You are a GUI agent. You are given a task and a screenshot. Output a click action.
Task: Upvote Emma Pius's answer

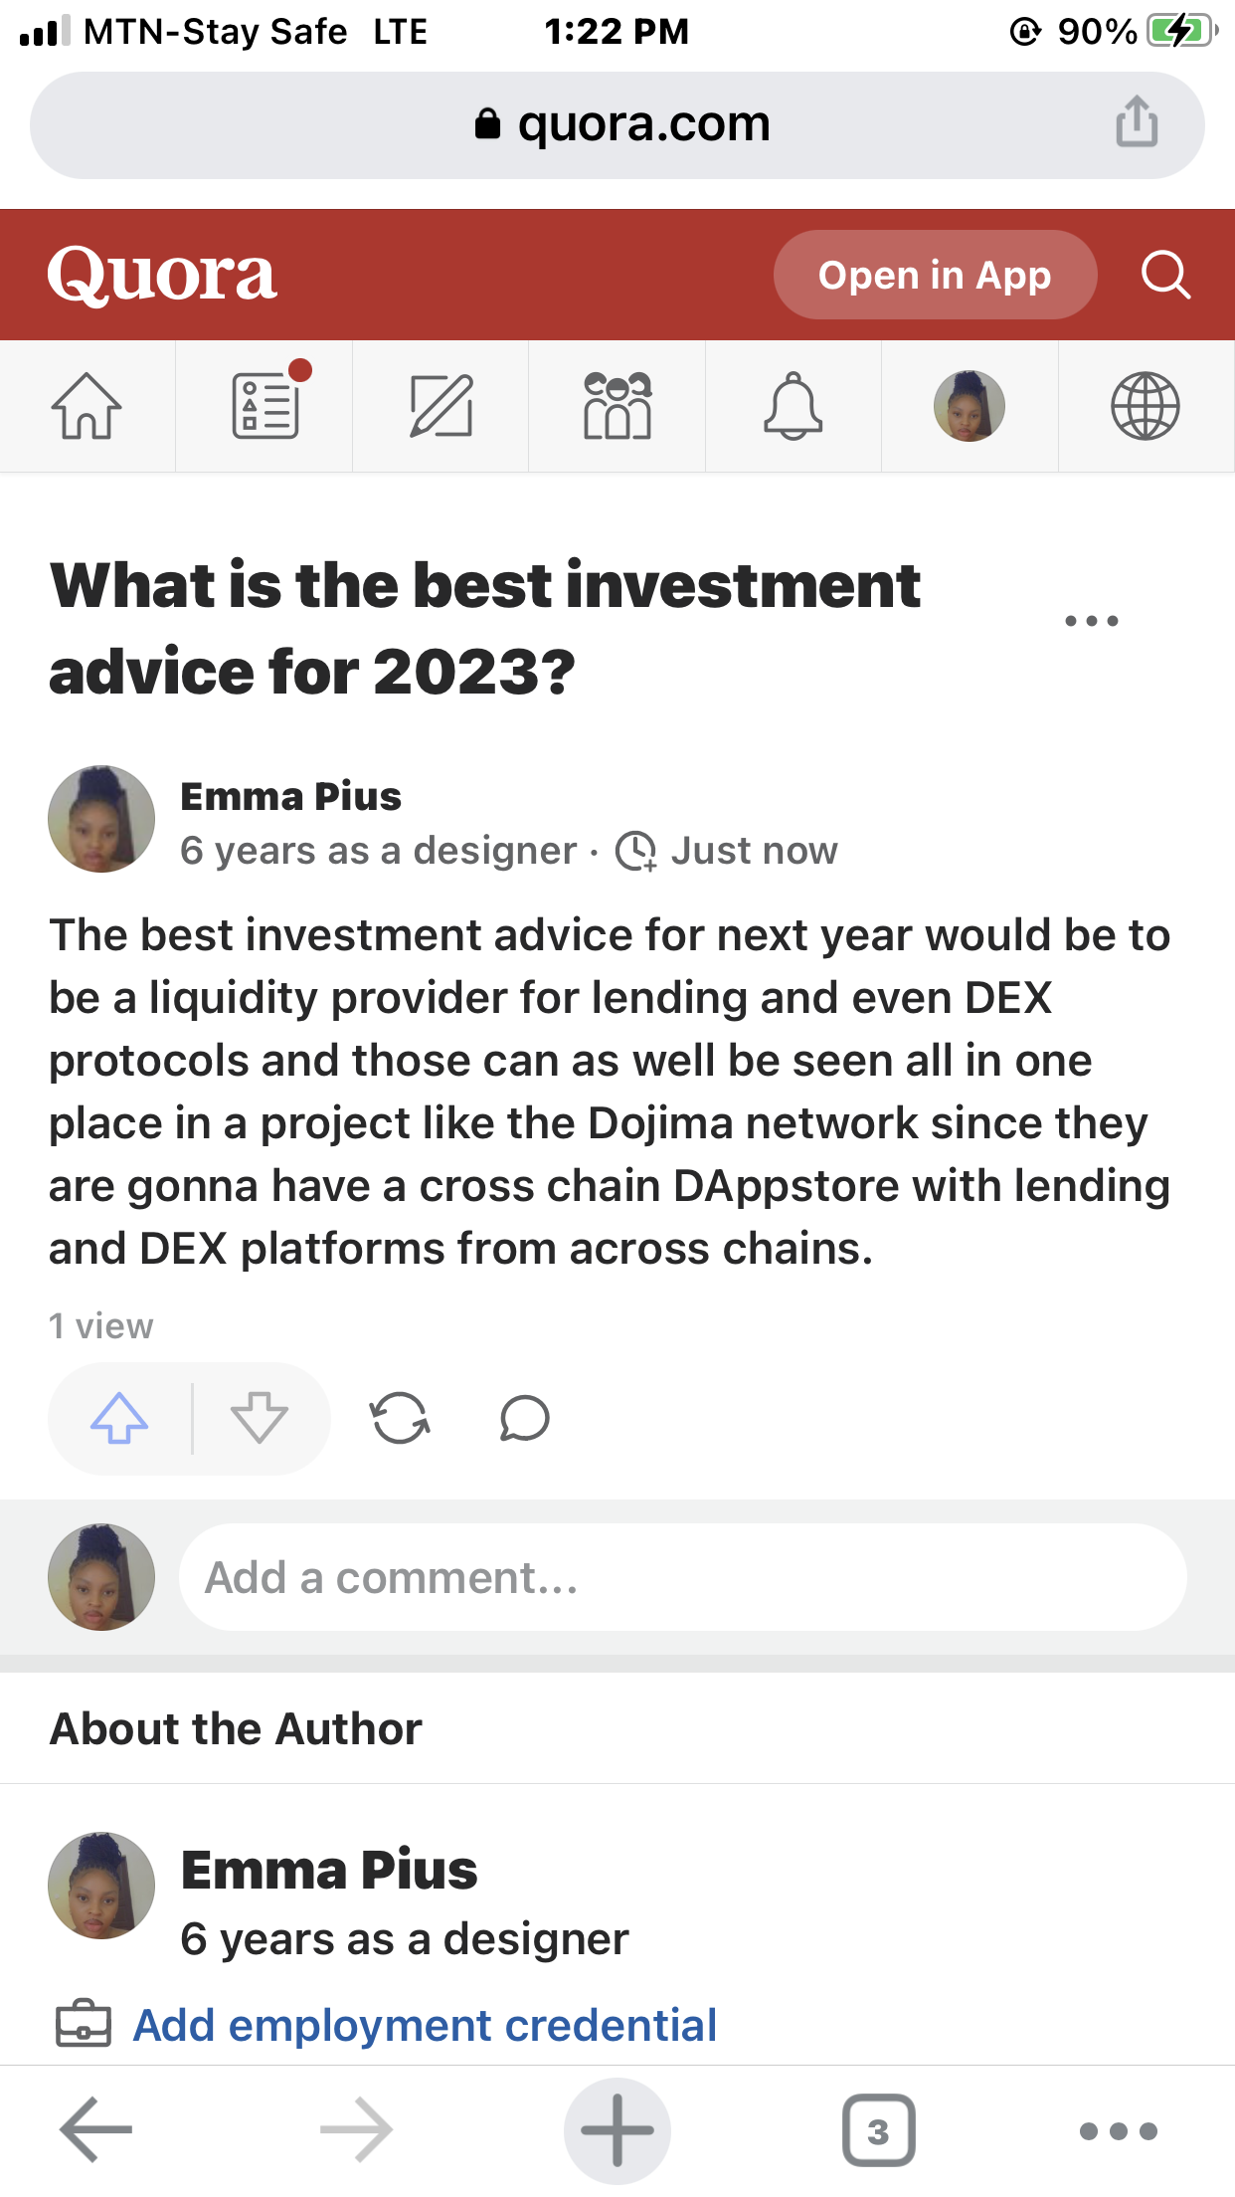119,1418
